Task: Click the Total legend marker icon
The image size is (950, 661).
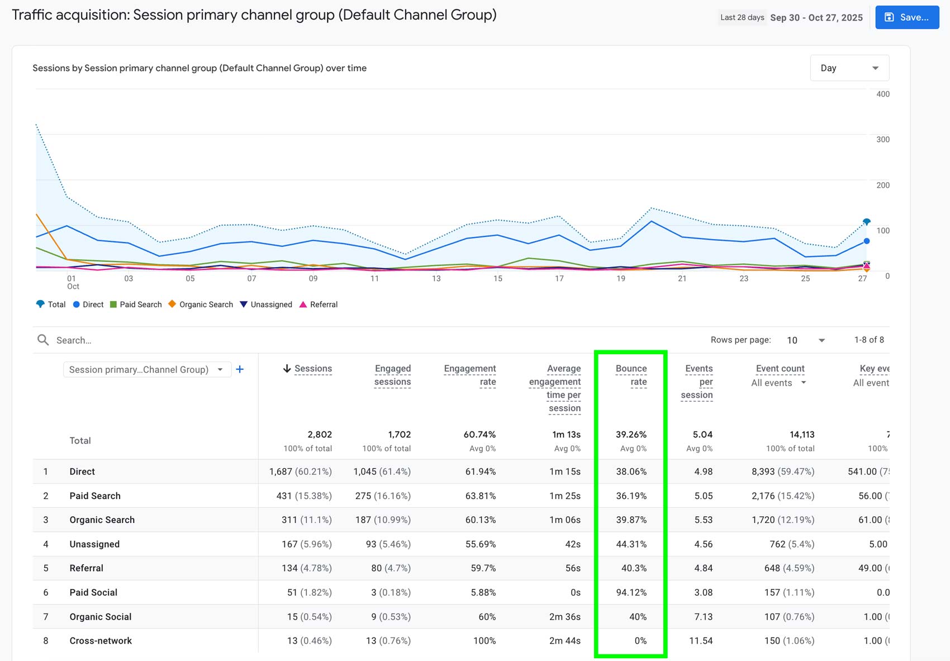Action: pos(39,304)
